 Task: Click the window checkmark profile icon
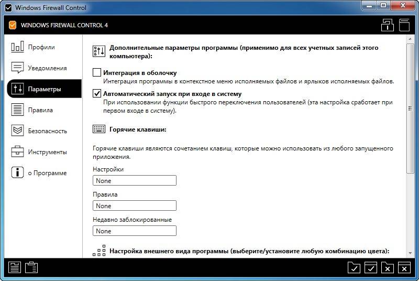[x=371, y=267]
